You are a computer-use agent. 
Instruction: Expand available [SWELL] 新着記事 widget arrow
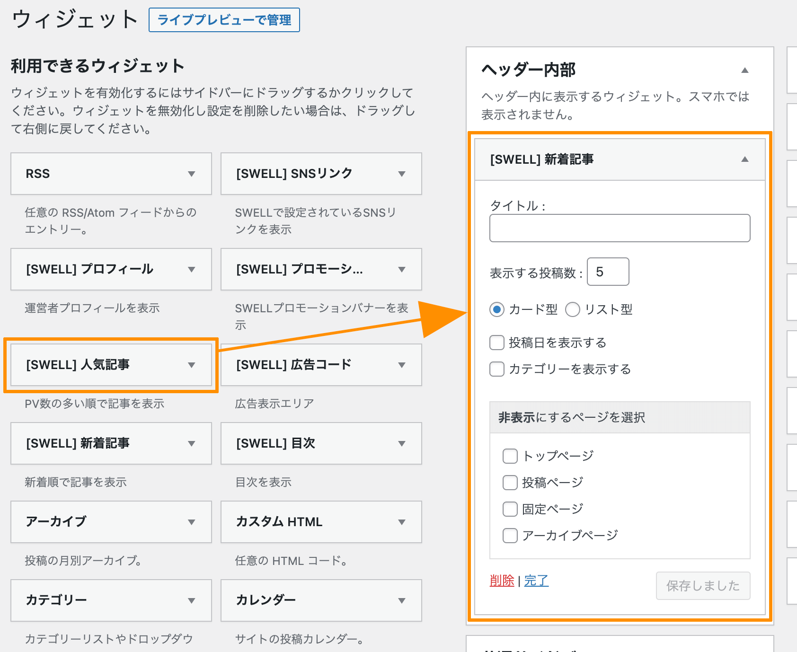[x=192, y=443]
